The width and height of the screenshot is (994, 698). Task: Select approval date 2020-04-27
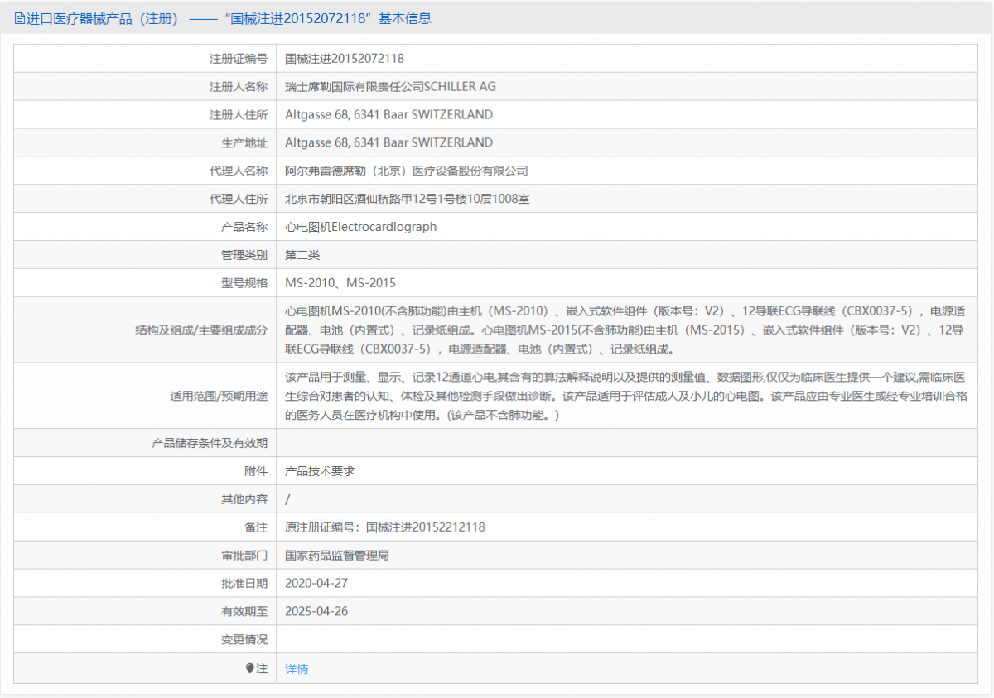click(316, 583)
